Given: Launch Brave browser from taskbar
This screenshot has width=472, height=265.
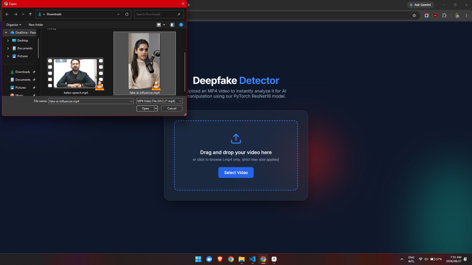Looking at the screenshot, I should point(220,259).
